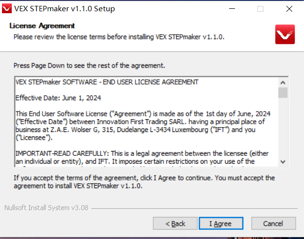Click the "Press Page Down" instruction text
304x239 pixels.
(x=89, y=65)
